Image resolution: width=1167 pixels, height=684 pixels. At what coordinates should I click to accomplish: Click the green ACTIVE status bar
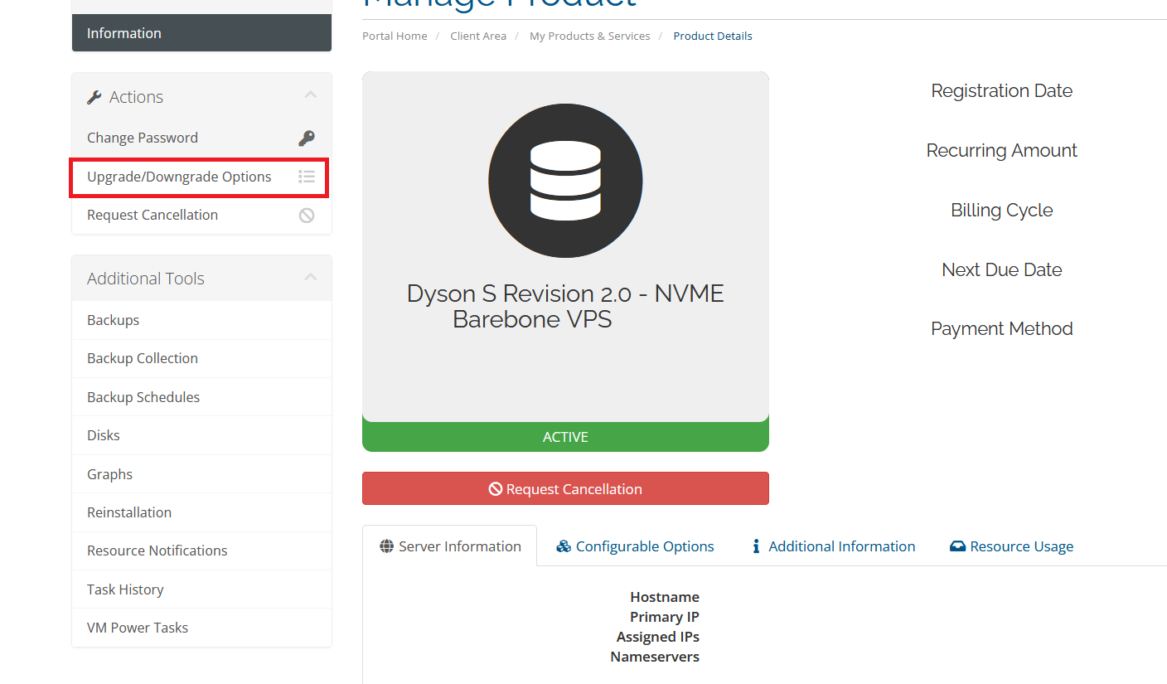[565, 437]
